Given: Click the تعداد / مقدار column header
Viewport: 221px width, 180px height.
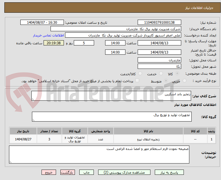Looking at the screenshot, I should pos(49,131).
